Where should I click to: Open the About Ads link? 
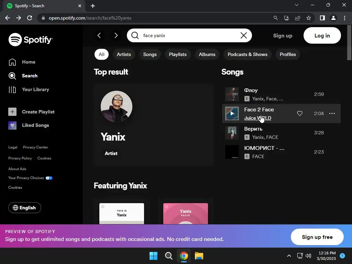coord(17,169)
